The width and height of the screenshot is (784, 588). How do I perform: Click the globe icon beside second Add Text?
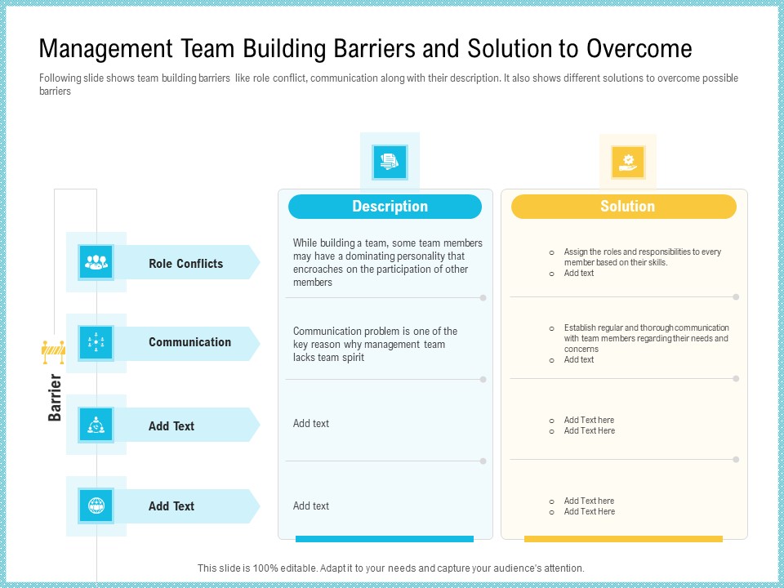(x=96, y=506)
